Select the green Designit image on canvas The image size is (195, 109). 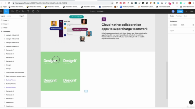pyautogui.click(x=60, y=71)
